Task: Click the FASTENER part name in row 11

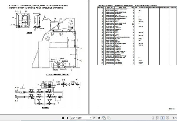Action: [x=118, y=24]
